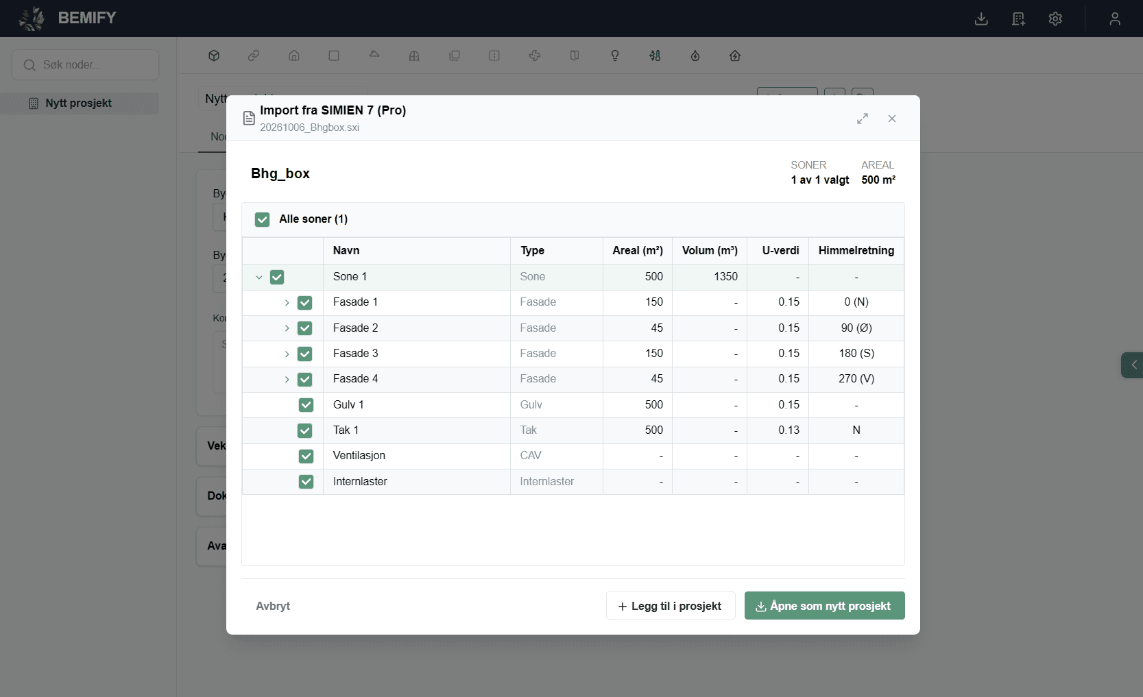Click the add-building icon in the top bar
Screen dimensions: 1143x697
point(1018,19)
